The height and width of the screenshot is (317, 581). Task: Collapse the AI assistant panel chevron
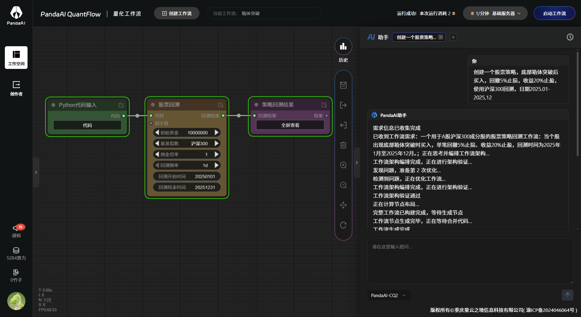[x=357, y=163]
